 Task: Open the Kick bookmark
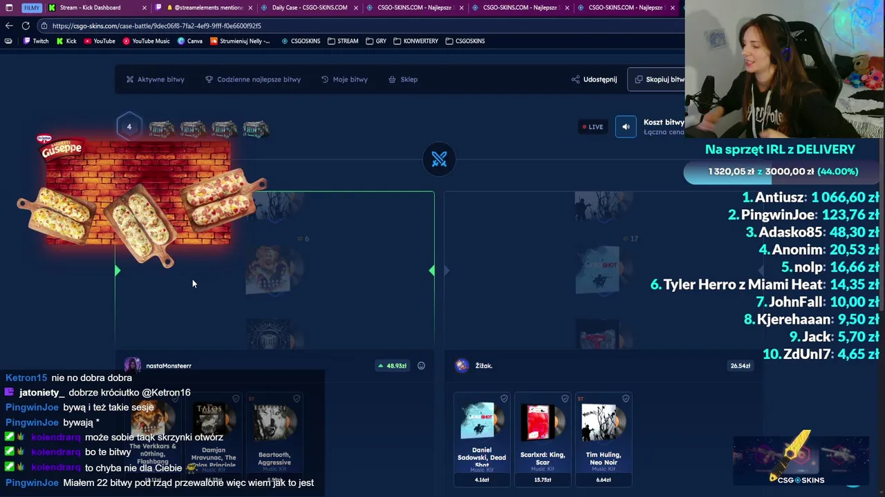(x=66, y=41)
